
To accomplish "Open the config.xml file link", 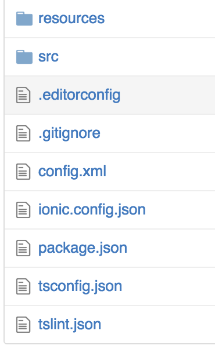I will 72,172.
